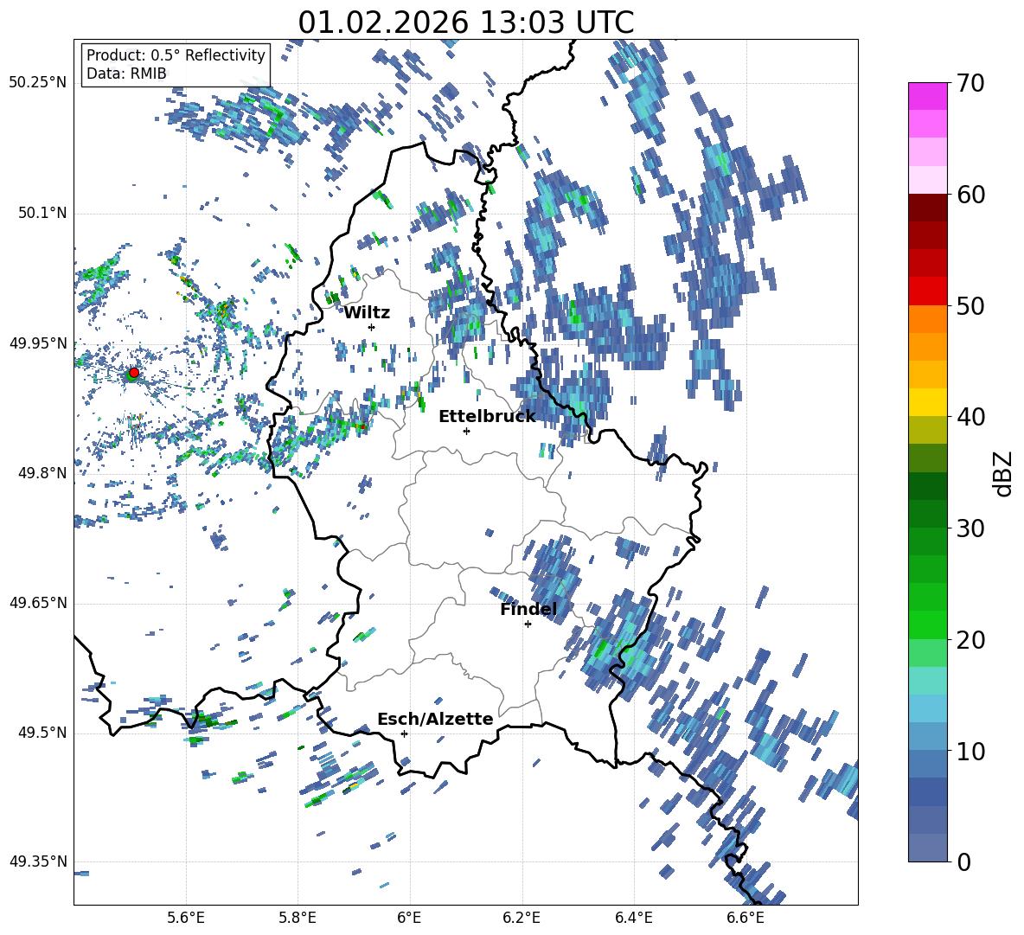Click the Findel city label

[x=528, y=610]
